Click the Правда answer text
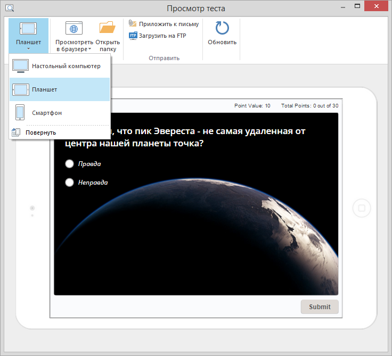 click(89, 164)
